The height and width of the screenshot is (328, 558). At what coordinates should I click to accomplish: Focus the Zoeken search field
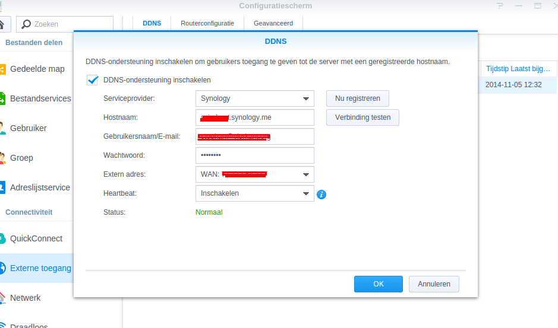coord(65,24)
